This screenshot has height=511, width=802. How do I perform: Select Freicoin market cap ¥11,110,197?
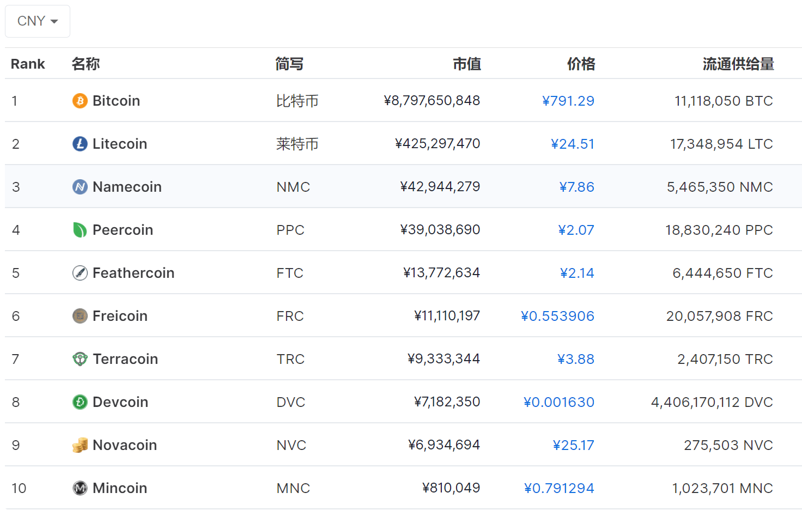point(447,316)
